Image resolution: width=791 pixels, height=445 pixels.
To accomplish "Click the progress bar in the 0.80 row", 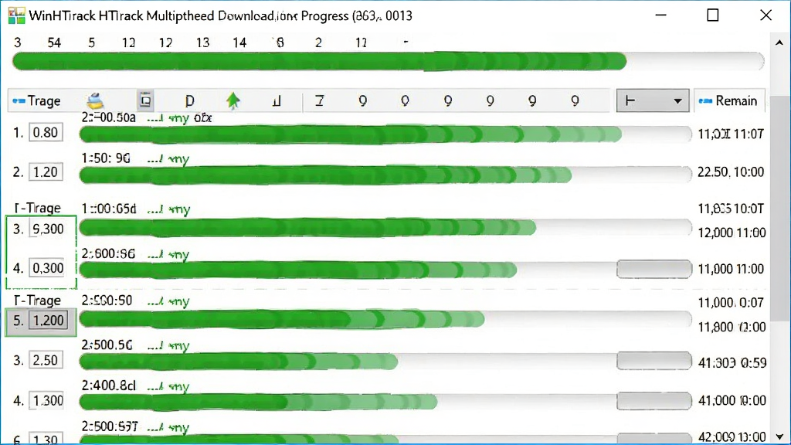I will click(385, 134).
